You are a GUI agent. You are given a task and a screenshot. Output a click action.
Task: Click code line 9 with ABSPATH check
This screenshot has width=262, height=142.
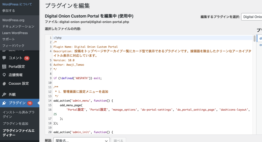coord(78,78)
